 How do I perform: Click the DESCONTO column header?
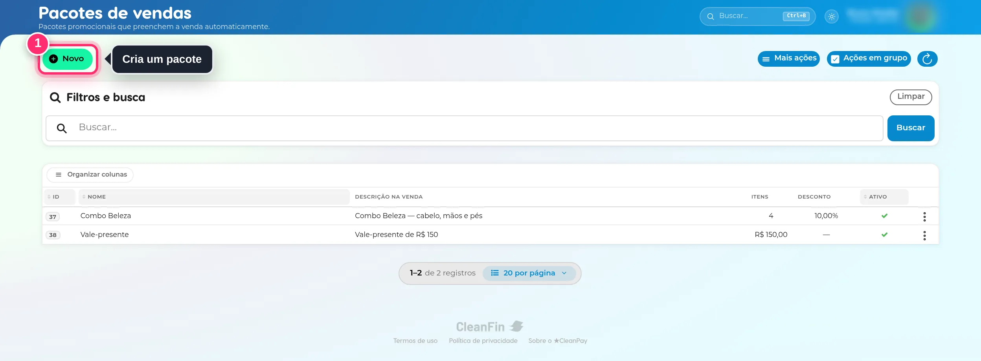[814, 197]
